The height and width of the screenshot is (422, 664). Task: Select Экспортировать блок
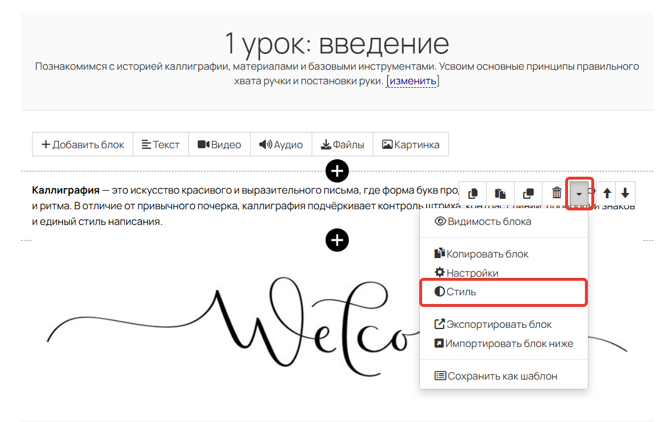coord(493,324)
